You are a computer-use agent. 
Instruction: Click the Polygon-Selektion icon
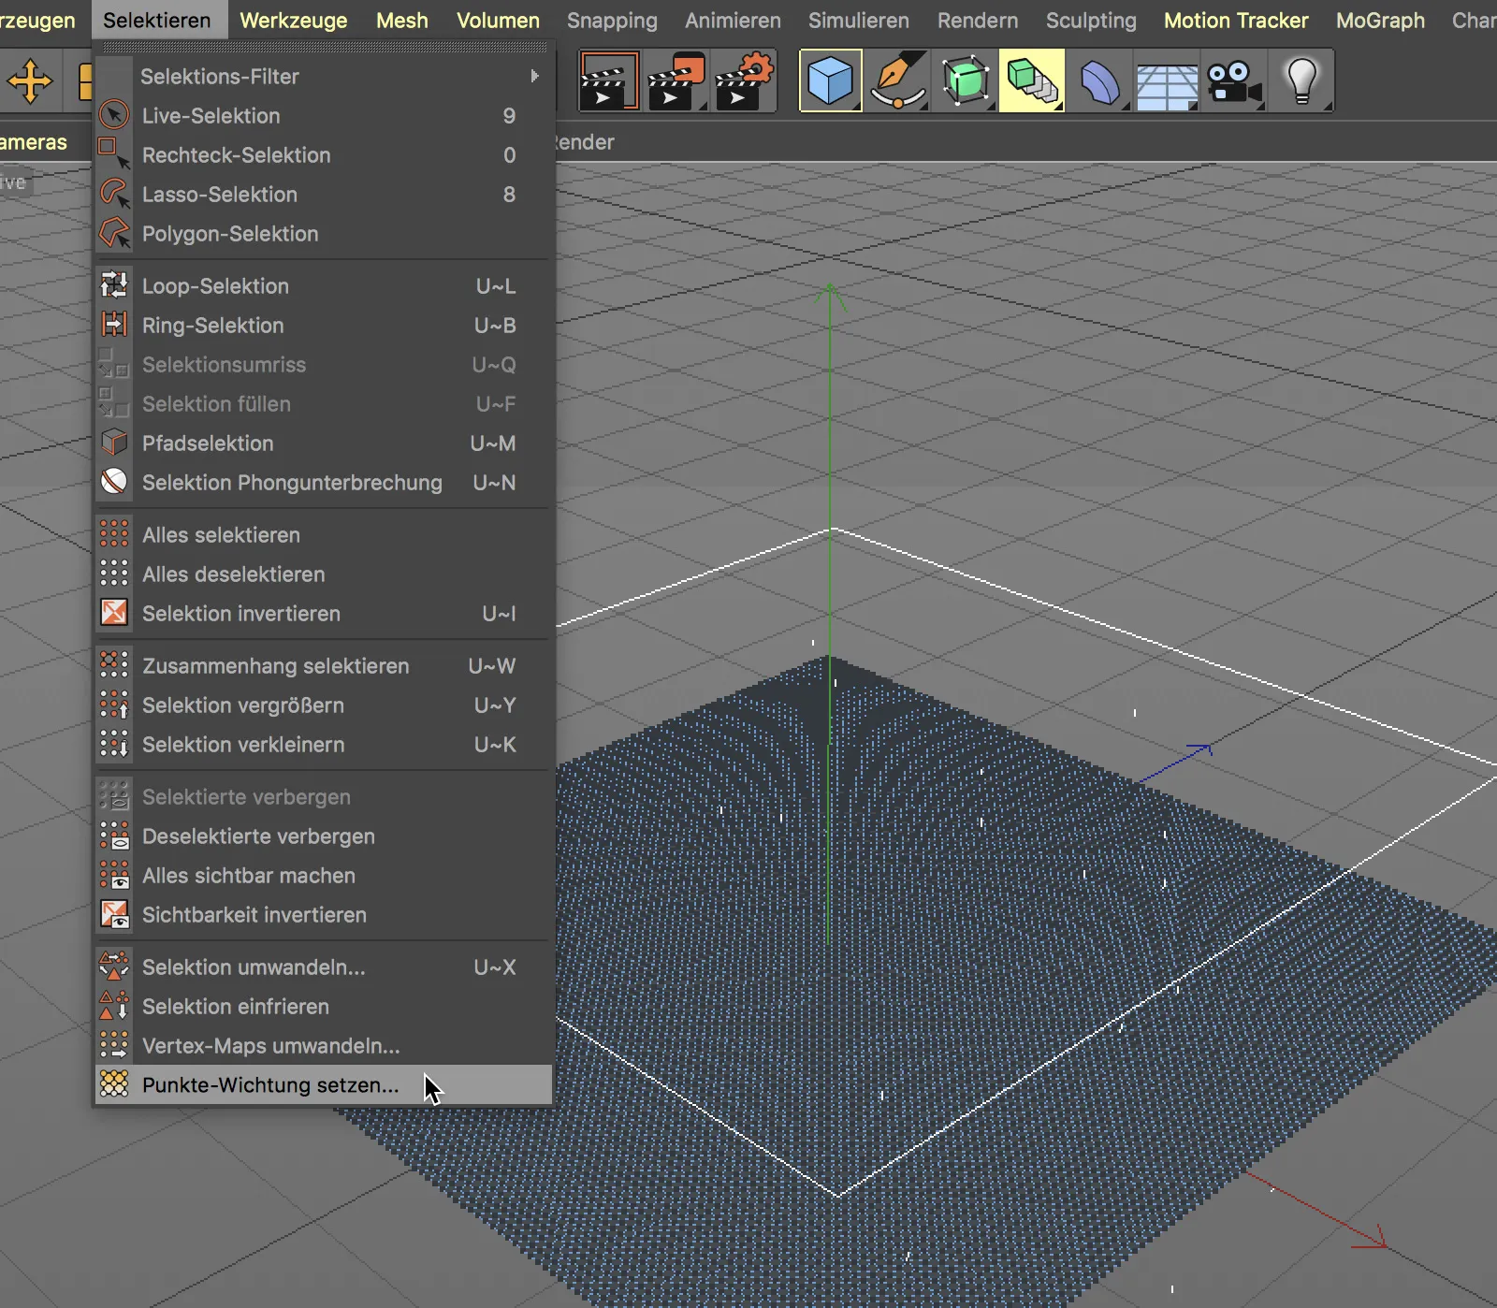coord(114,233)
